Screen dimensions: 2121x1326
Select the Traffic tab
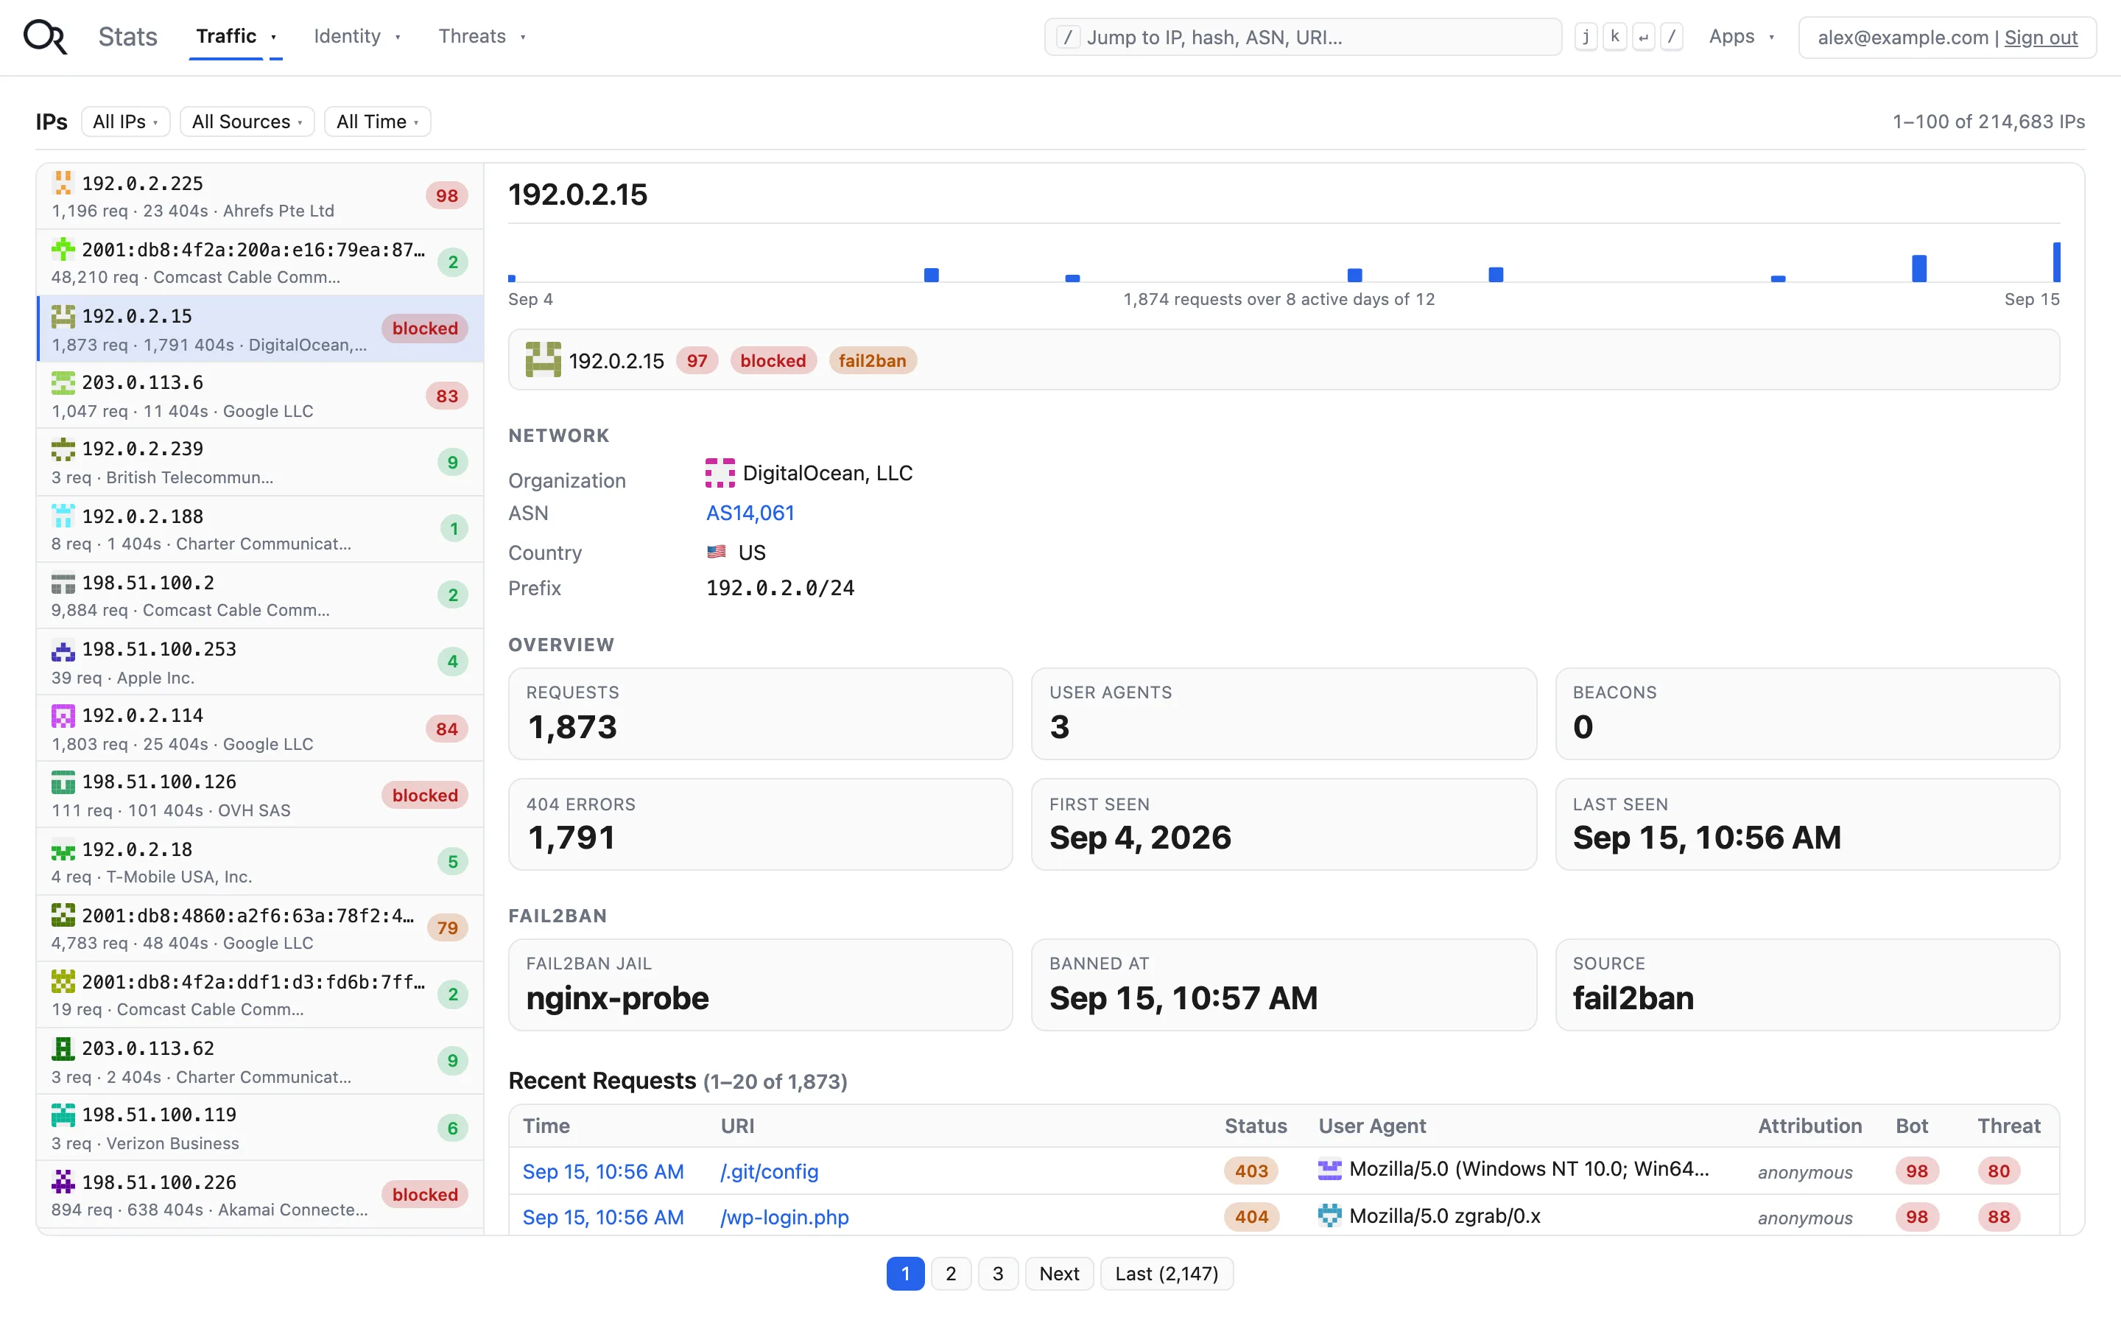tap(226, 37)
